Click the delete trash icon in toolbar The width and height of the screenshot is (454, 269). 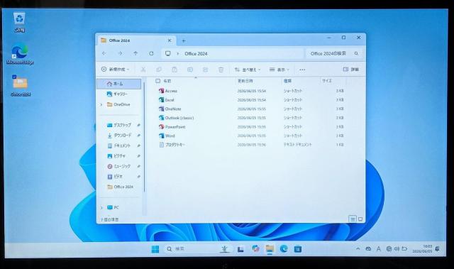tap(221, 70)
